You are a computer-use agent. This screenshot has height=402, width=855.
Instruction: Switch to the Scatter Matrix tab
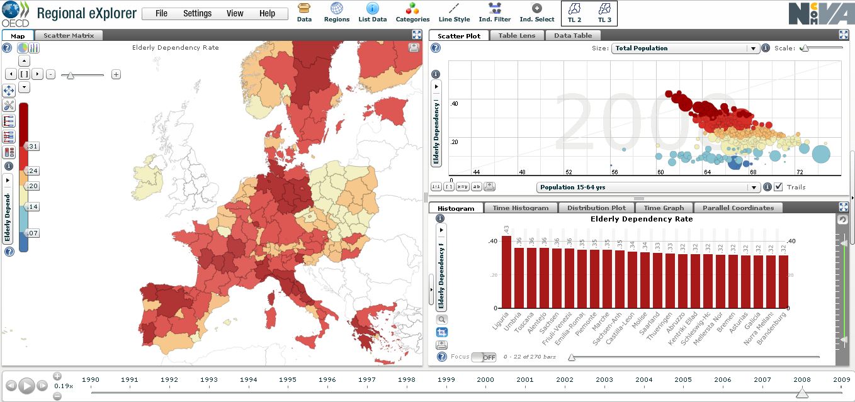click(x=69, y=36)
